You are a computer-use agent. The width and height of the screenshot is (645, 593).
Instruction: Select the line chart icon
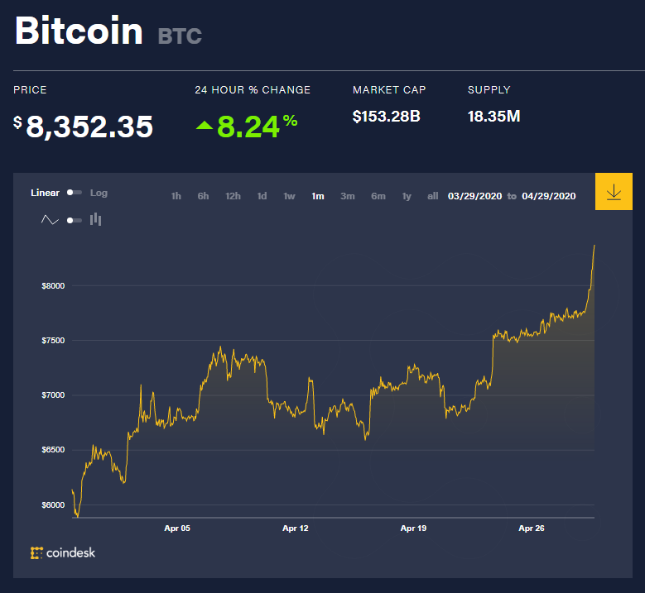50,220
